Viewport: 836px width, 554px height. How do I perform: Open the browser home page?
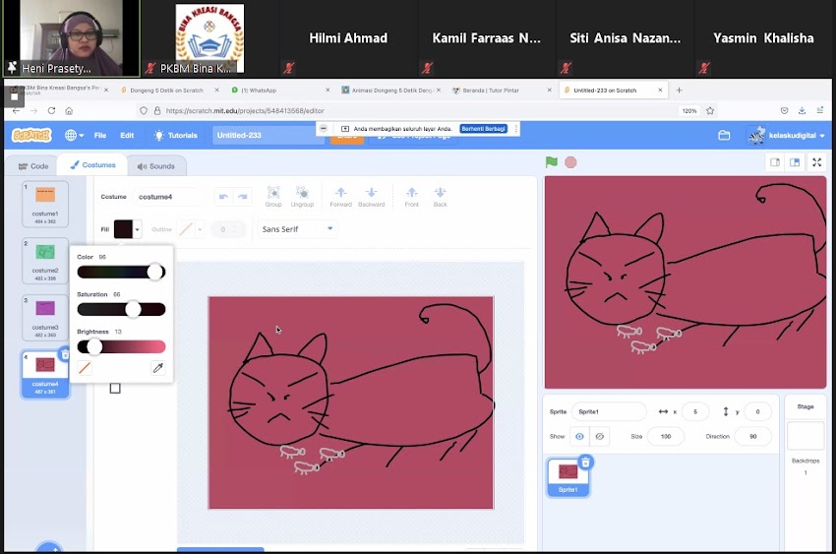[x=69, y=110]
